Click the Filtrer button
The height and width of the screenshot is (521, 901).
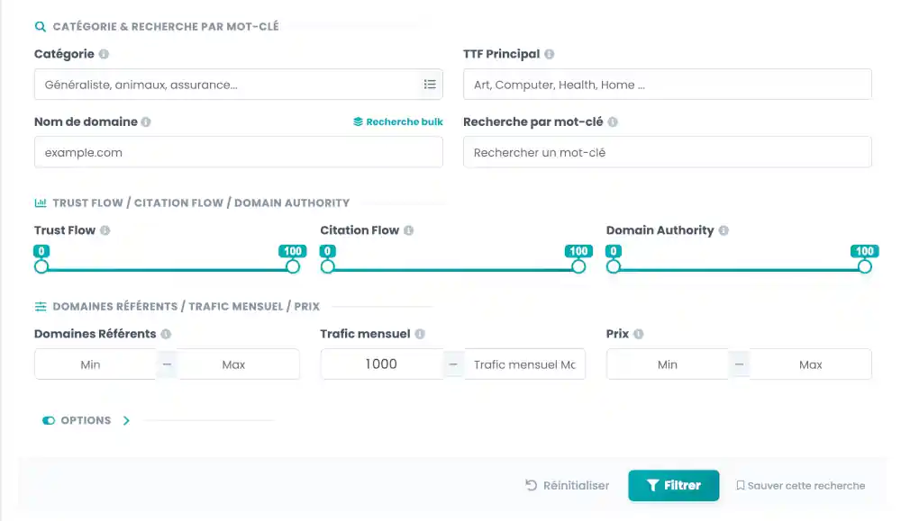click(x=673, y=485)
